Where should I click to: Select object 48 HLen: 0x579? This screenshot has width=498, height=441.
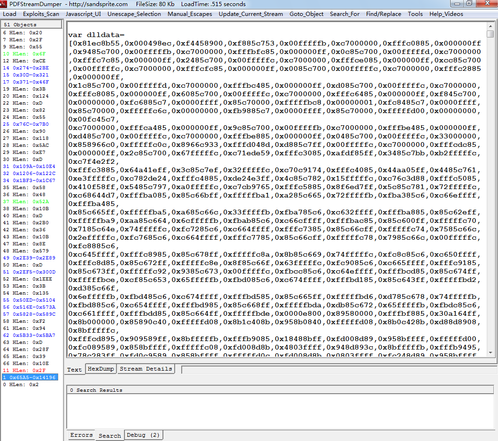[x=26, y=251]
